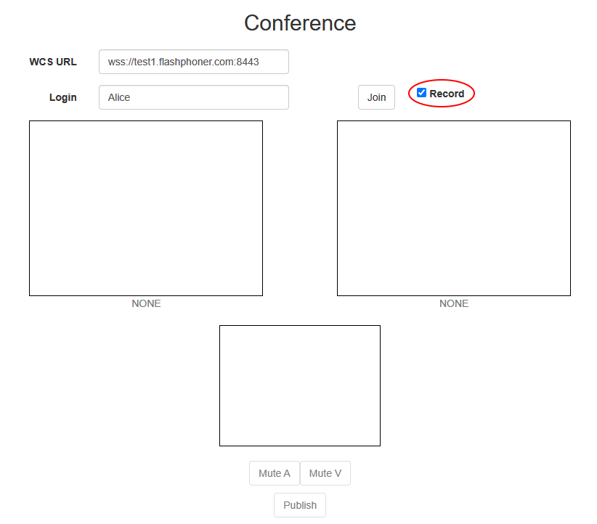Focus the WCS URL input field

[x=194, y=62]
